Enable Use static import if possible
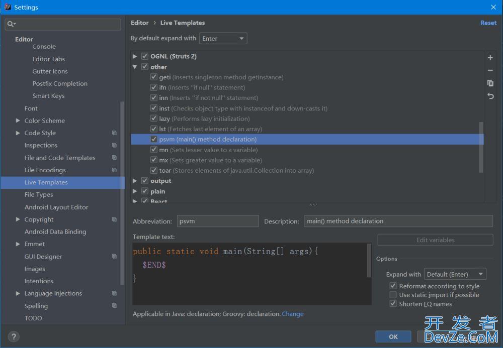This screenshot has width=503, height=348. [393, 295]
